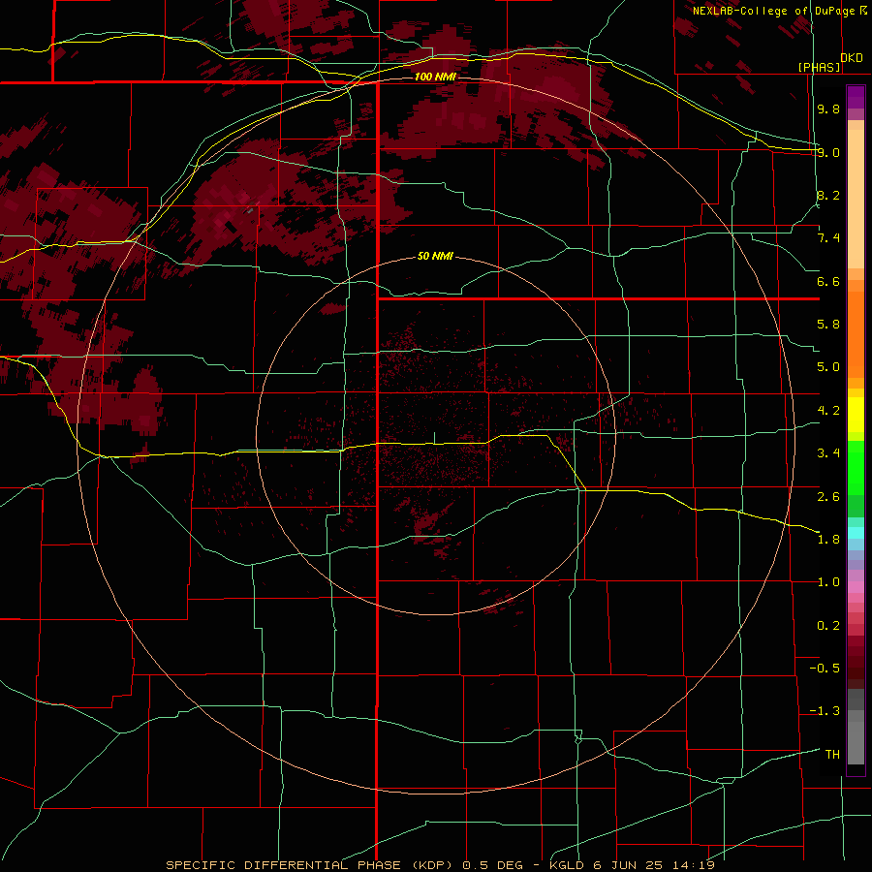Click the 3.4 scale value

point(828,453)
